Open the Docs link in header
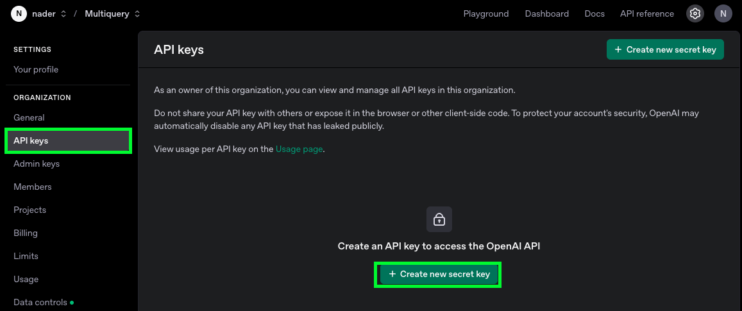This screenshot has height=311, width=742. coord(594,13)
